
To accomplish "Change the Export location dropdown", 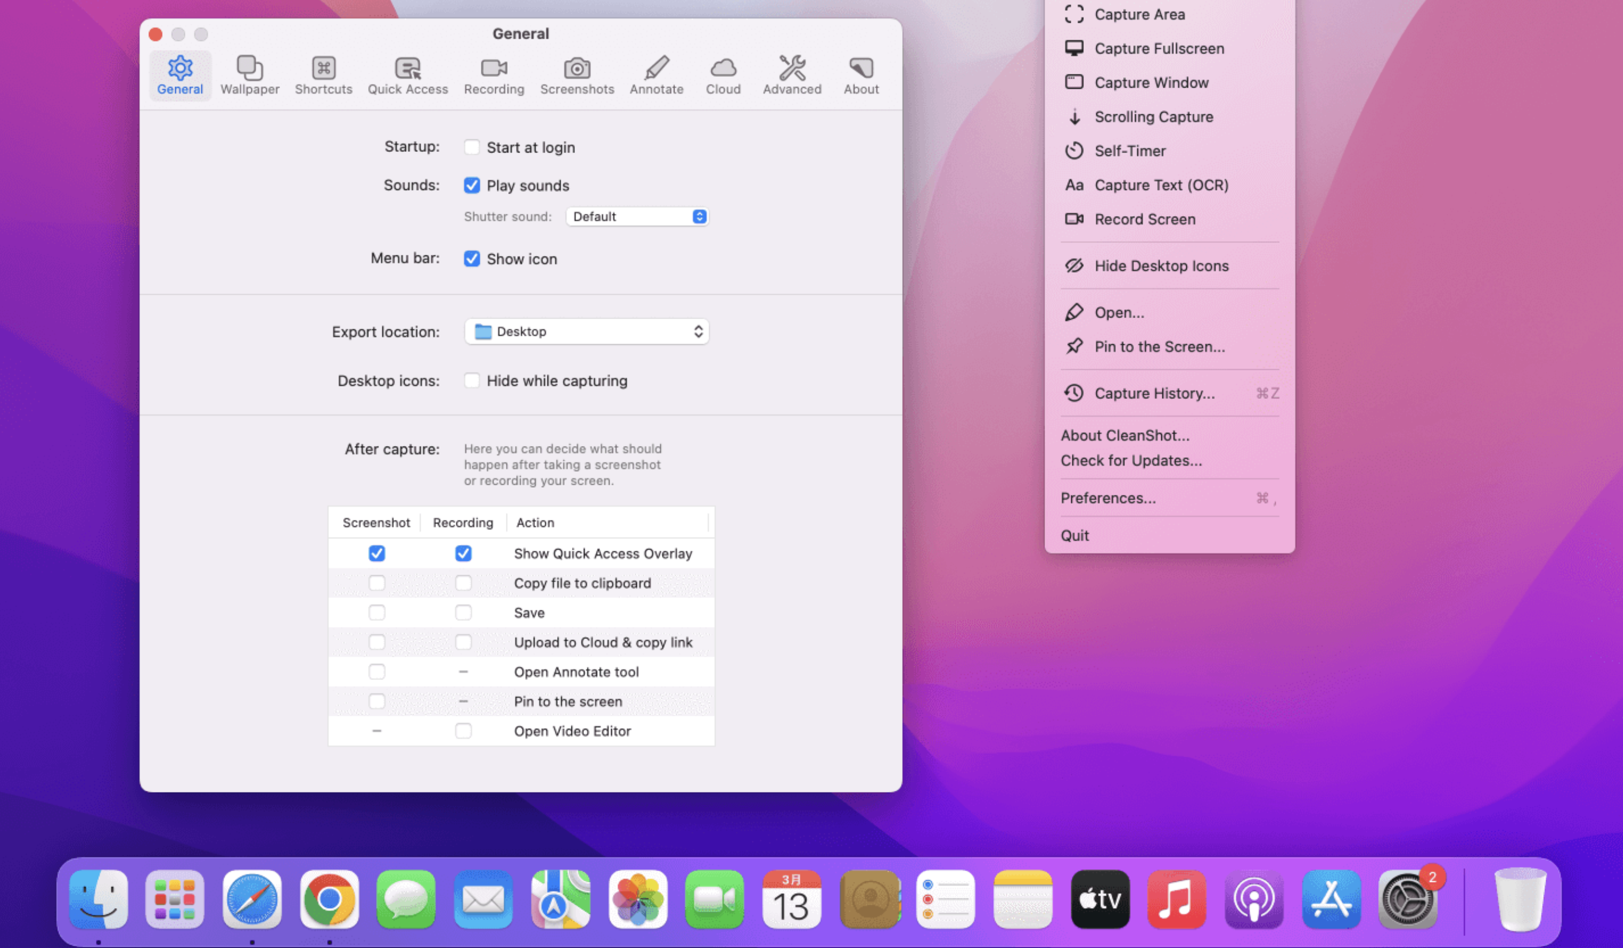I will [x=586, y=332].
